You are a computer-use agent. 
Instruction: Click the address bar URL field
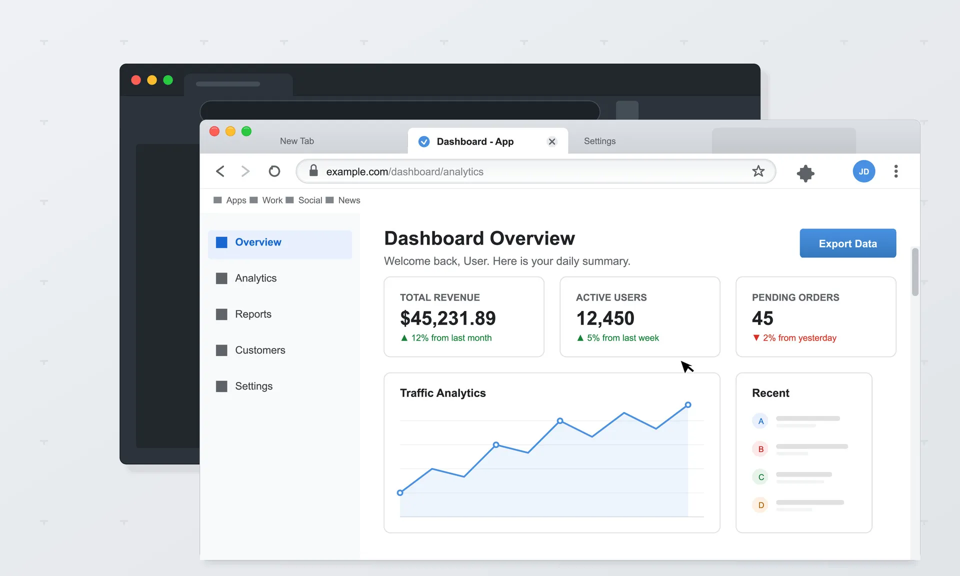[535, 171]
